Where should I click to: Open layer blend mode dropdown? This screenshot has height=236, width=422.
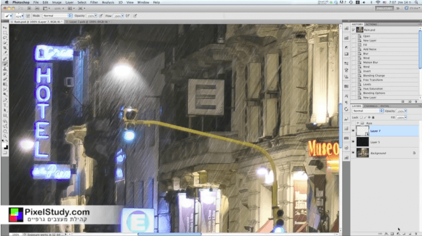[368, 111]
